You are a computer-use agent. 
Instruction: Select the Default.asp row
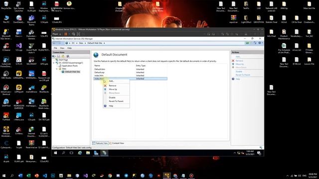[x=130, y=72]
